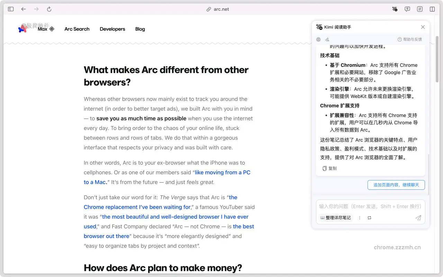The image size is (443, 277).
Task: Open split view using the toolbar icon
Action: click(432, 9)
